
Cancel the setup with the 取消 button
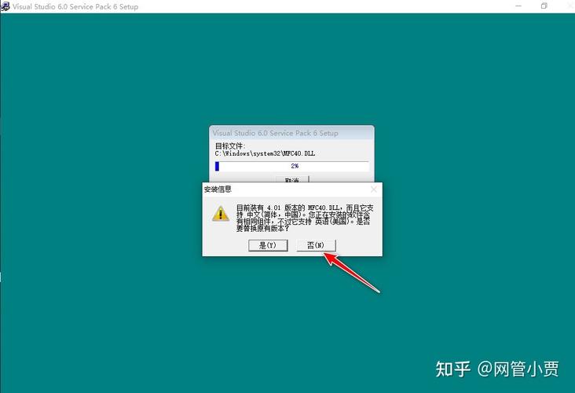292,179
